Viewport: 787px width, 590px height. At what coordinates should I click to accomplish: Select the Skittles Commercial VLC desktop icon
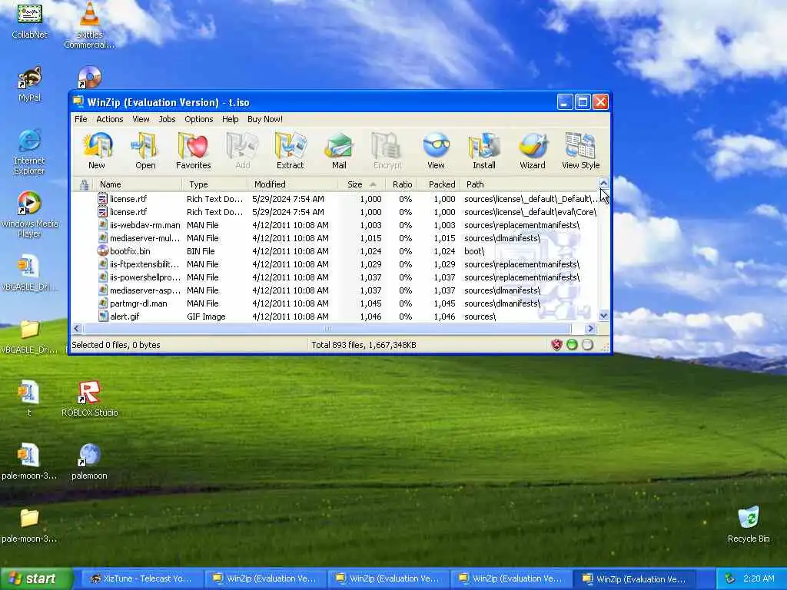click(x=89, y=25)
